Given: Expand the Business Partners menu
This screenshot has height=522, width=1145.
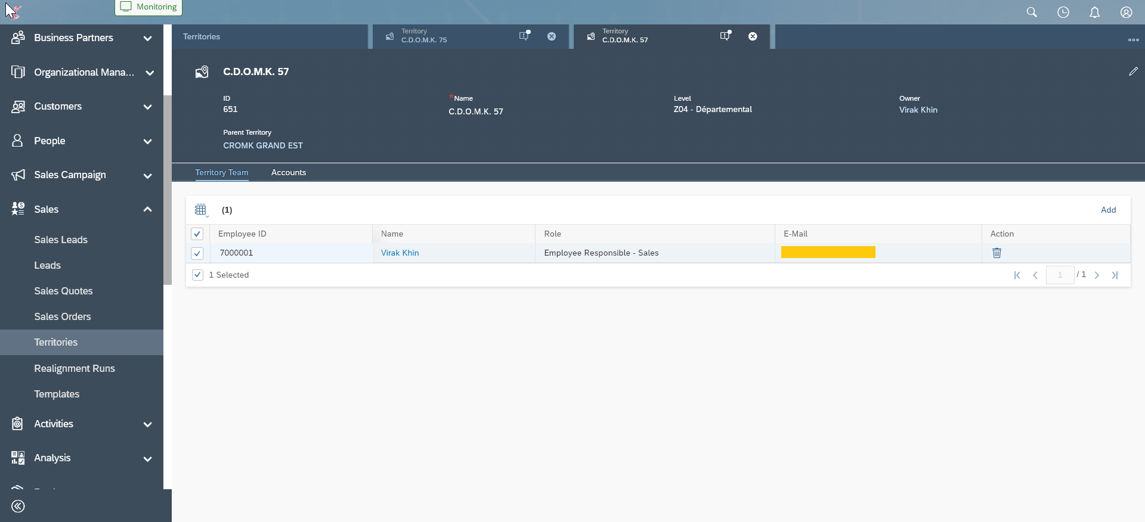Looking at the screenshot, I should click(x=147, y=38).
